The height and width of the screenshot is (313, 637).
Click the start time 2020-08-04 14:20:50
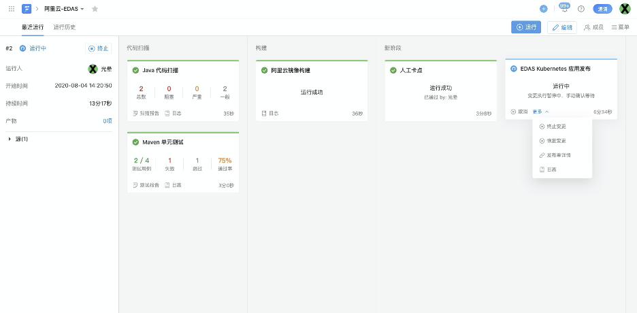click(83, 86)
